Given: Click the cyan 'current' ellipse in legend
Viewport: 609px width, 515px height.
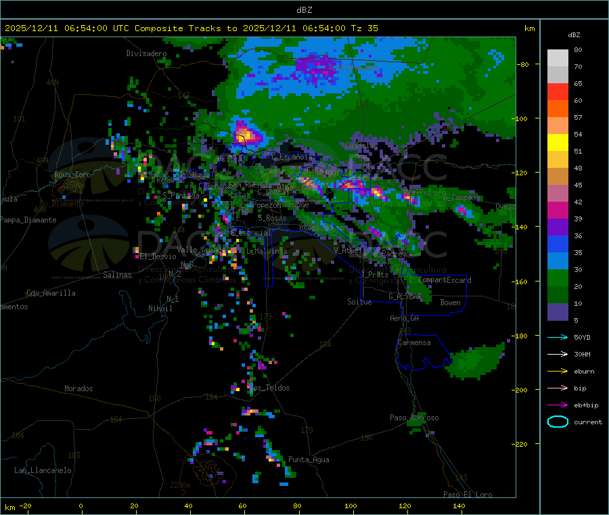Looking at the screenshot, I should 558,422.
